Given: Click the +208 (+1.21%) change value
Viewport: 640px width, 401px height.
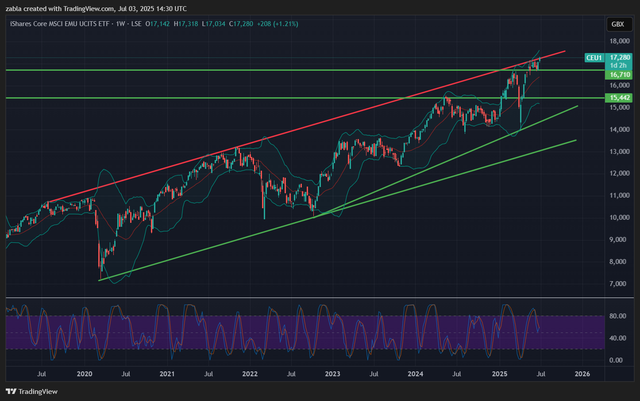Looking at the screenshot, I should coord(278,24).
